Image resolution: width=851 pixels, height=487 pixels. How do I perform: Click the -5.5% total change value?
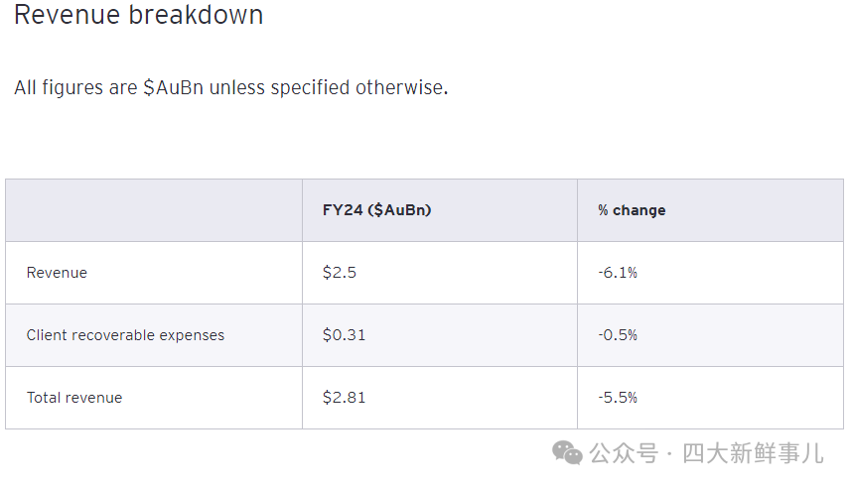pos(618,398)
